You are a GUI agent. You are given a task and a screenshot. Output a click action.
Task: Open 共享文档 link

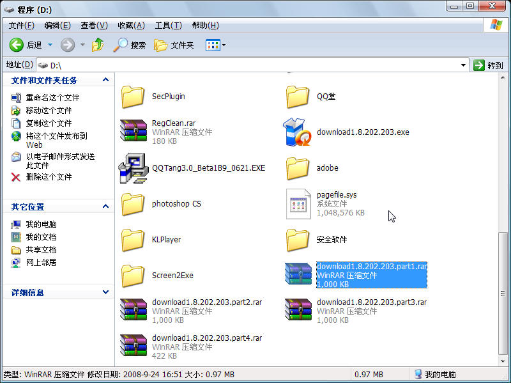click(x=41, y=250)
